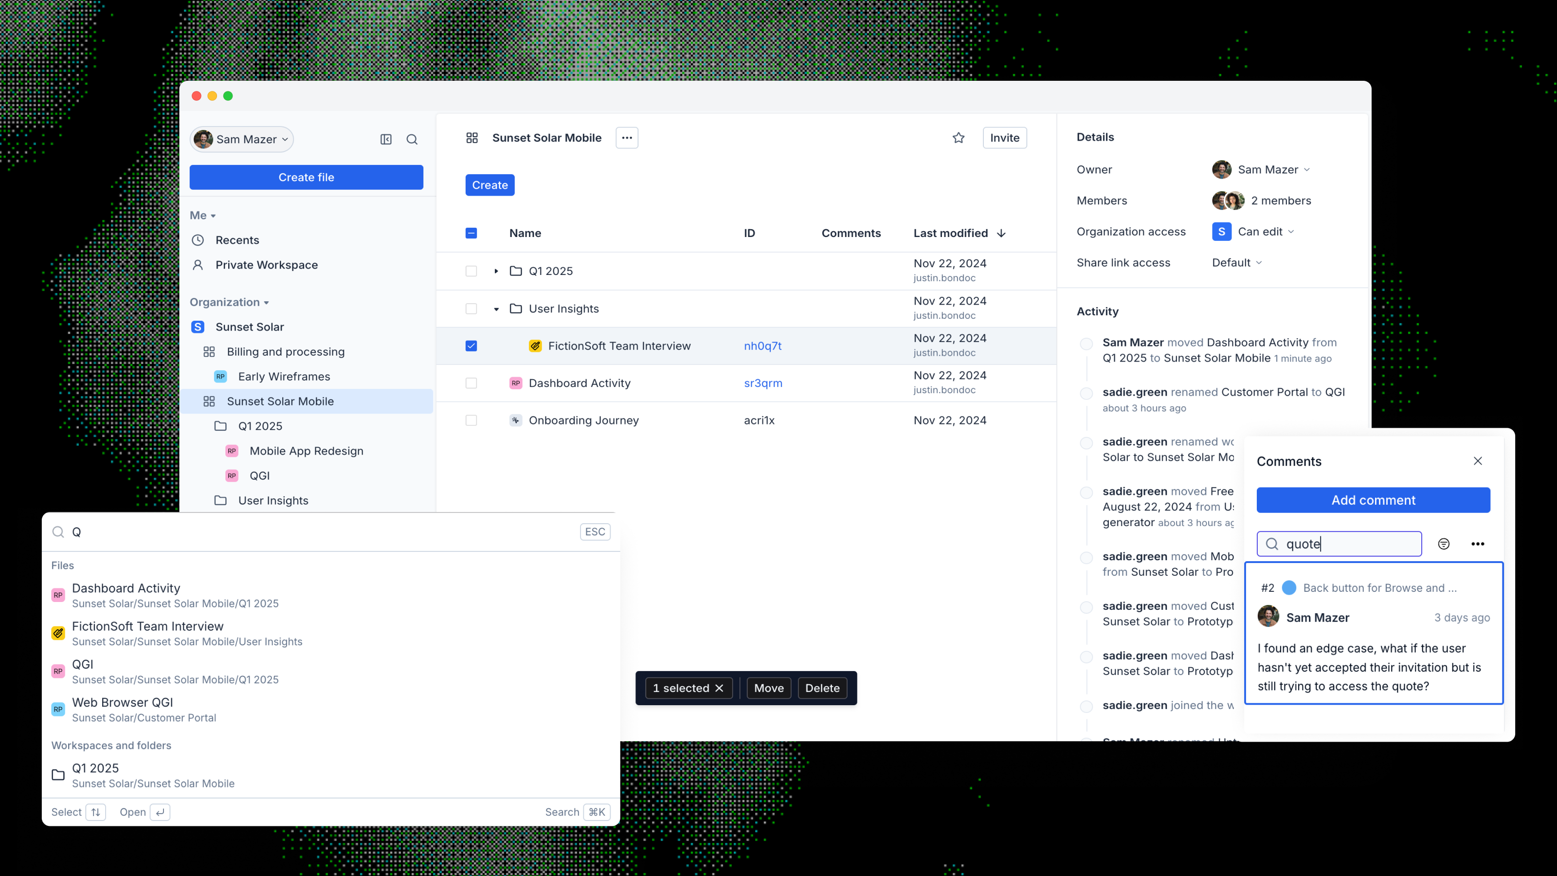Screen dimensions: 1557x876
Task: Open search via the magnifier icon
Action: (412, 139)
